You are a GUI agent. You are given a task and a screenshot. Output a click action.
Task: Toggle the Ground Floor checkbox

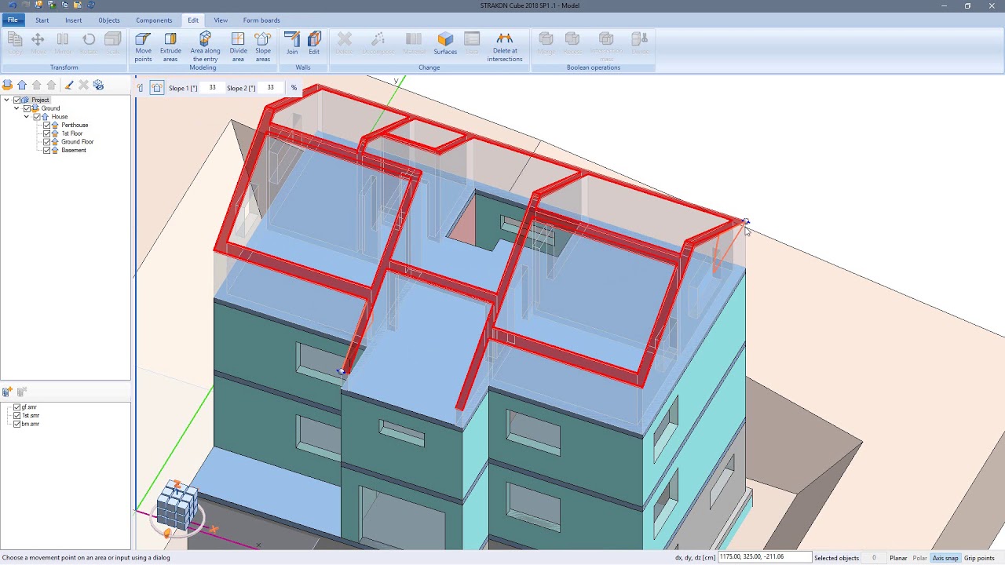pyautogui.click(x=47, y=142)
